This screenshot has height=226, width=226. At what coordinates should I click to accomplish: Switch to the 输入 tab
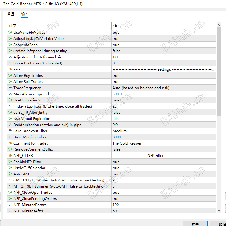[x=25, y=14]
